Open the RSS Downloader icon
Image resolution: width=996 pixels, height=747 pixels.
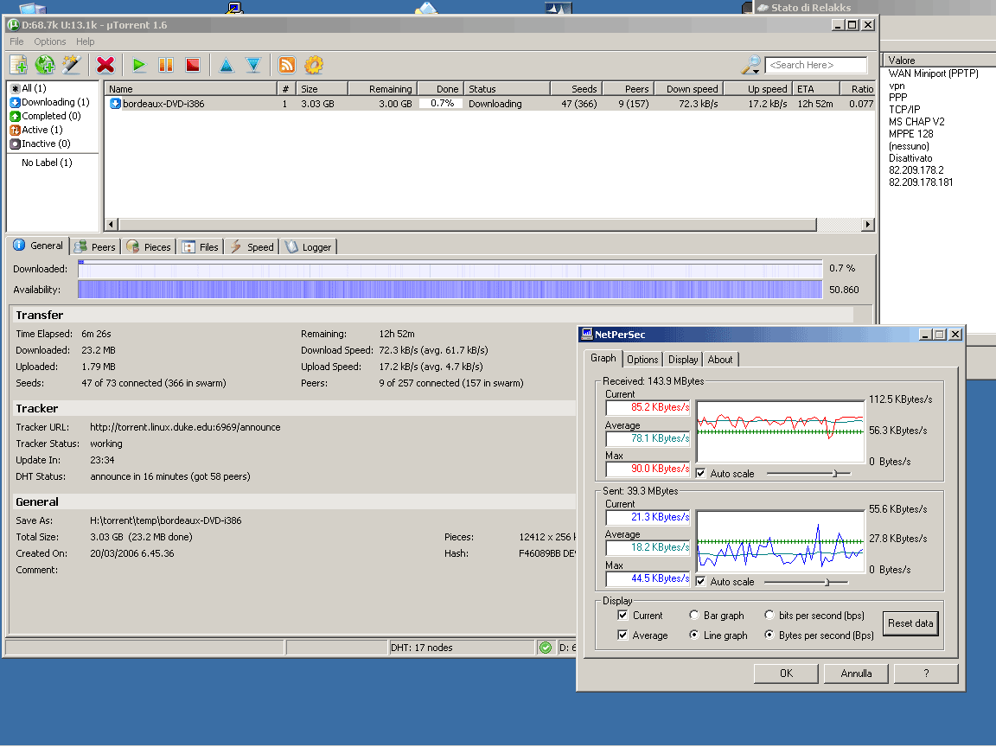pyautogui.click(x=287, y=65)
